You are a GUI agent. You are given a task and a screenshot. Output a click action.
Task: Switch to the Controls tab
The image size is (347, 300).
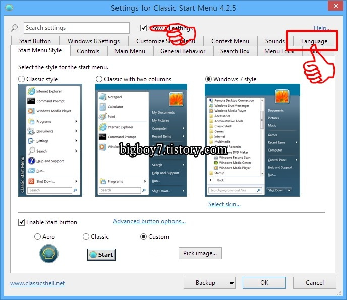88,51
